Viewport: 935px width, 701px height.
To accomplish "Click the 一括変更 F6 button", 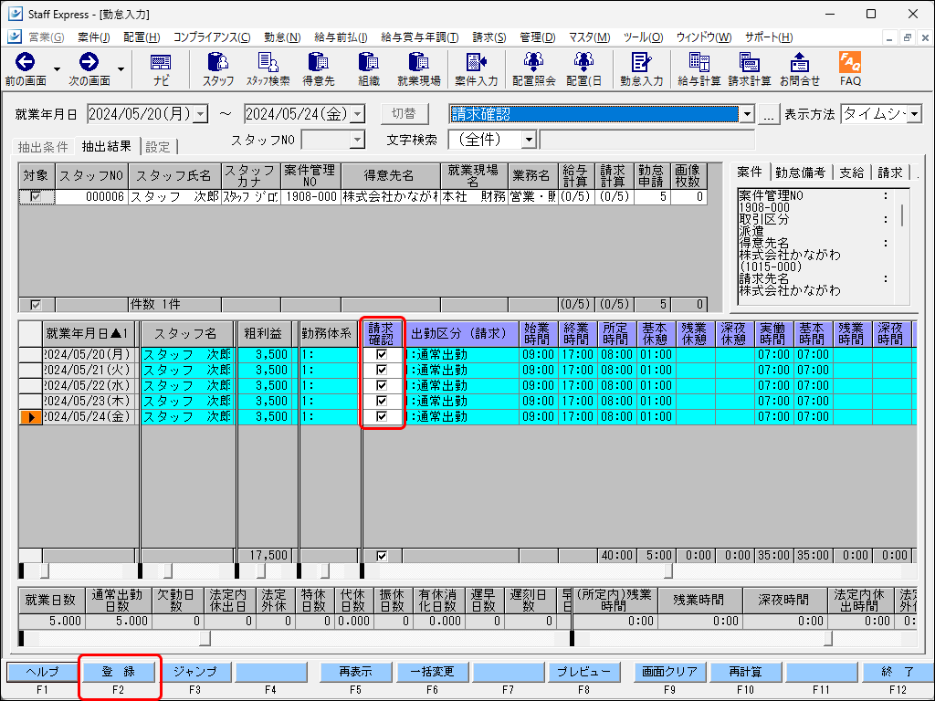I will point(432,672).
